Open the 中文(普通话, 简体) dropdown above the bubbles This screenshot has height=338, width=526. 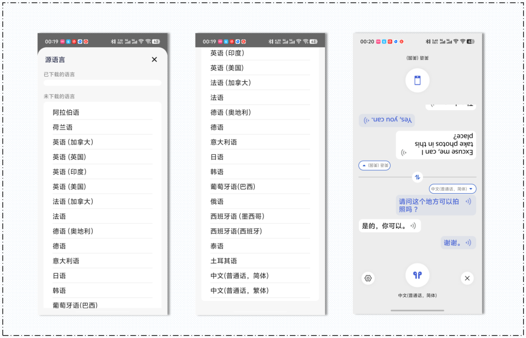tap(453, 189)
